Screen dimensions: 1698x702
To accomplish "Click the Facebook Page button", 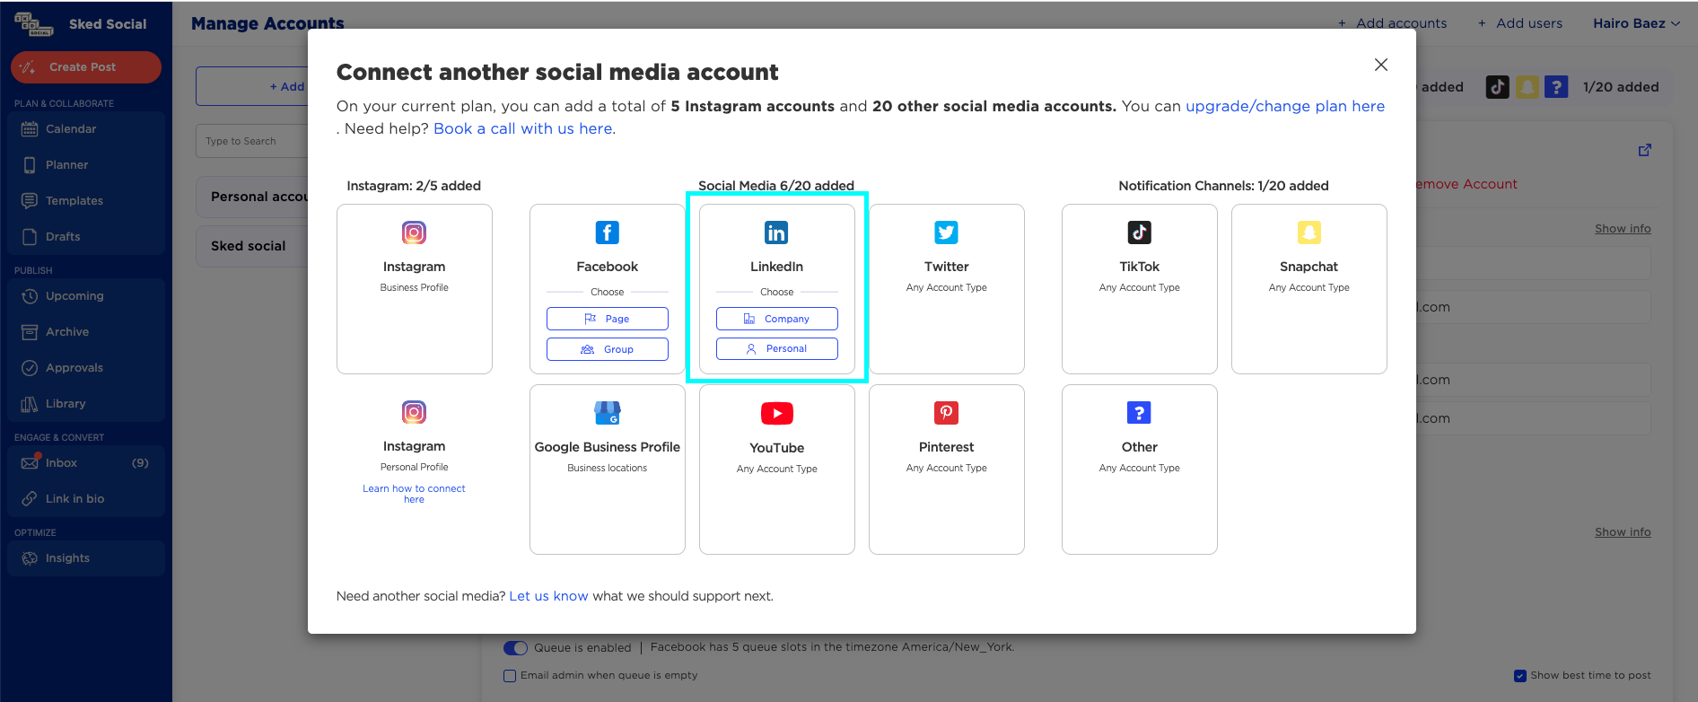I will (x=608, y=319).
